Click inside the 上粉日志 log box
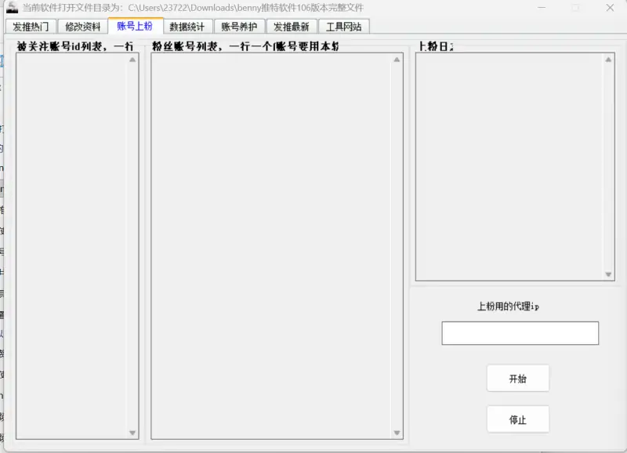The height and width of the screenshot is (453, 627). [509, 166]
